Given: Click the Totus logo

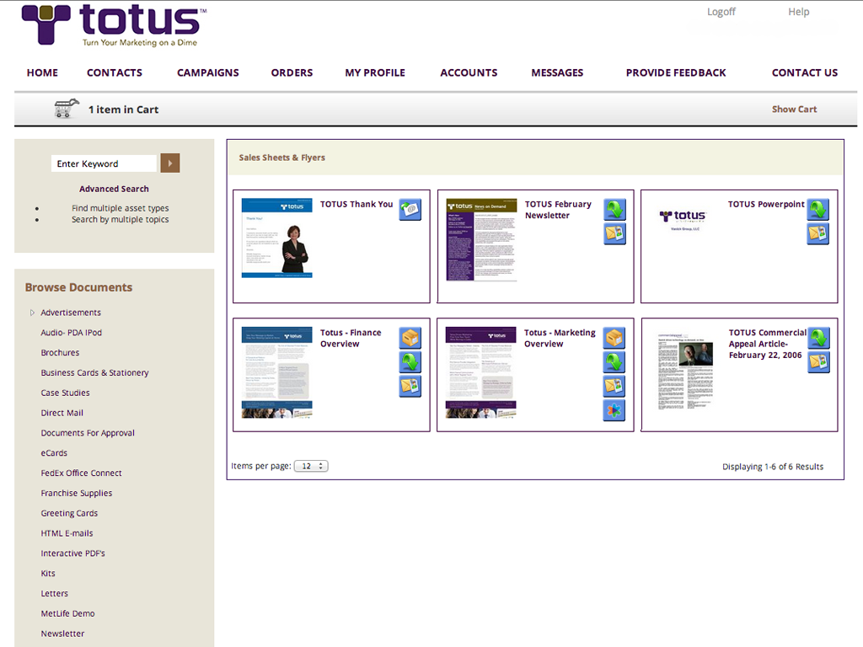Looking at the screenshot, I should pos(114,25).
